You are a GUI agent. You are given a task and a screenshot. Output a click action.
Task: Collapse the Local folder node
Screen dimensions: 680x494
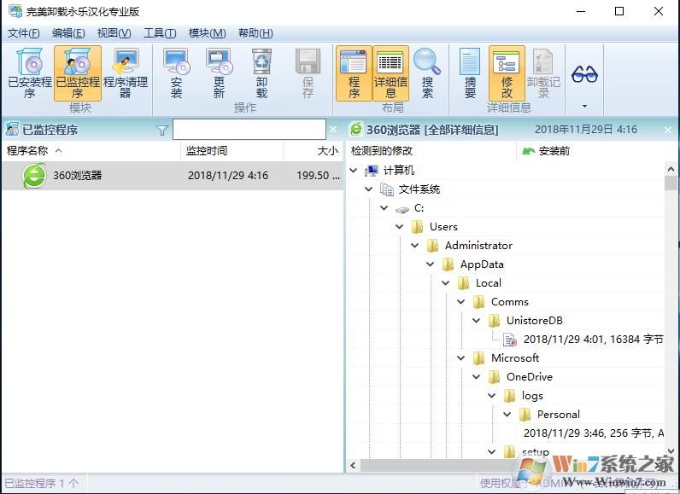(x=445, y=282)
